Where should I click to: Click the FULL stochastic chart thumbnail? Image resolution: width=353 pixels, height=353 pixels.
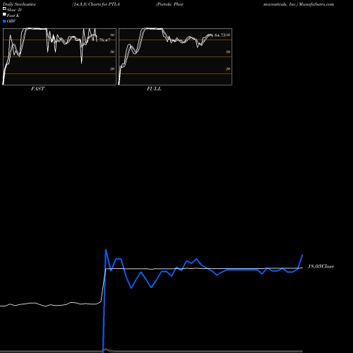tap(175, 56)
